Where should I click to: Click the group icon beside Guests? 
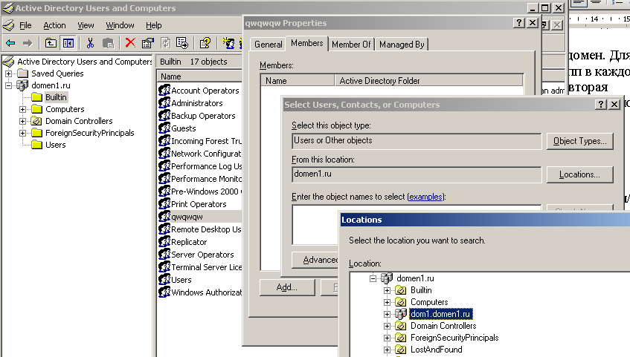[164, 128]
